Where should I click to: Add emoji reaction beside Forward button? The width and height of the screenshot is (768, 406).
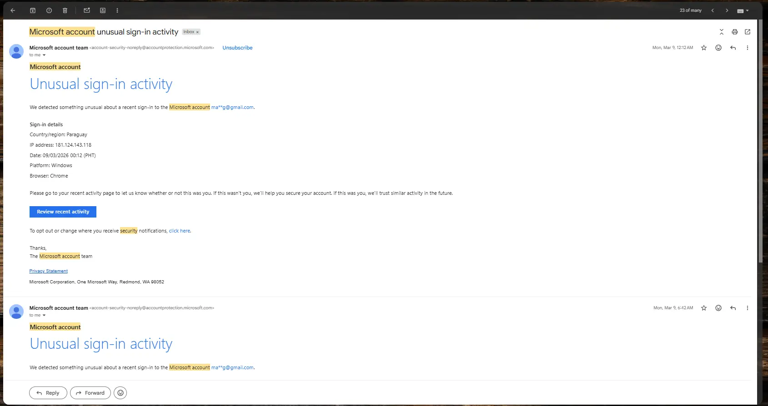tap(120, 393)
